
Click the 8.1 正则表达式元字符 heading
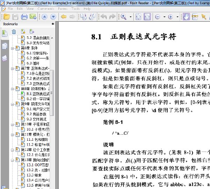pyautogui.click(x=134, y=37)
